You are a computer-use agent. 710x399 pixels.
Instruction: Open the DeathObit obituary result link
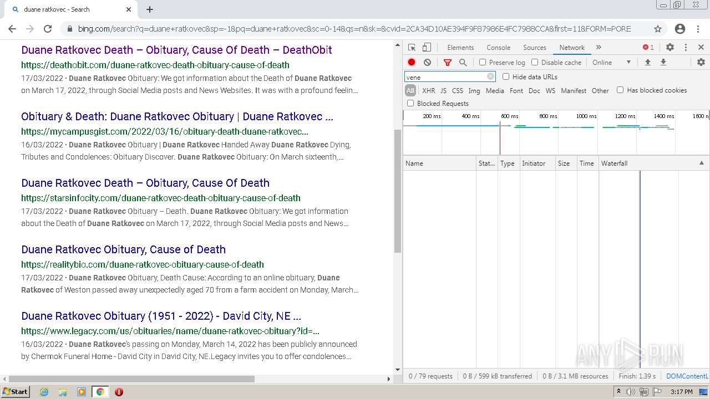(x=176, y=50)
